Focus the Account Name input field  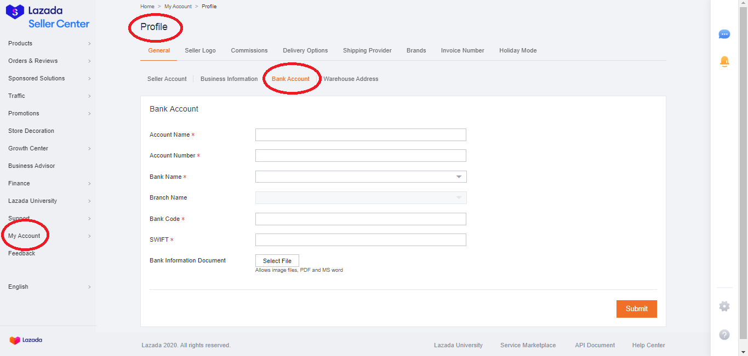(361, 135)
